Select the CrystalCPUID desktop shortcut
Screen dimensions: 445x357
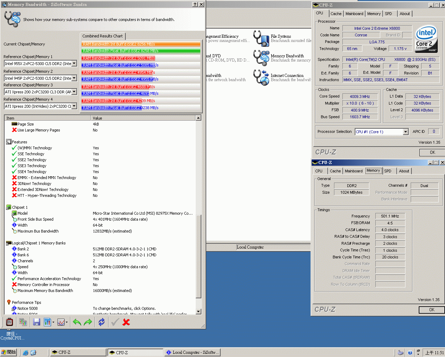coord(12,336)
